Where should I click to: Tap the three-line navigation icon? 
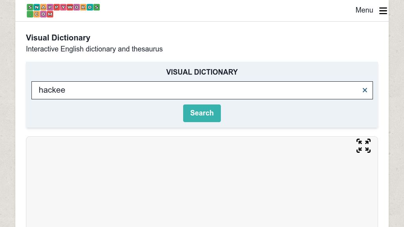click(x=383, y=11)
